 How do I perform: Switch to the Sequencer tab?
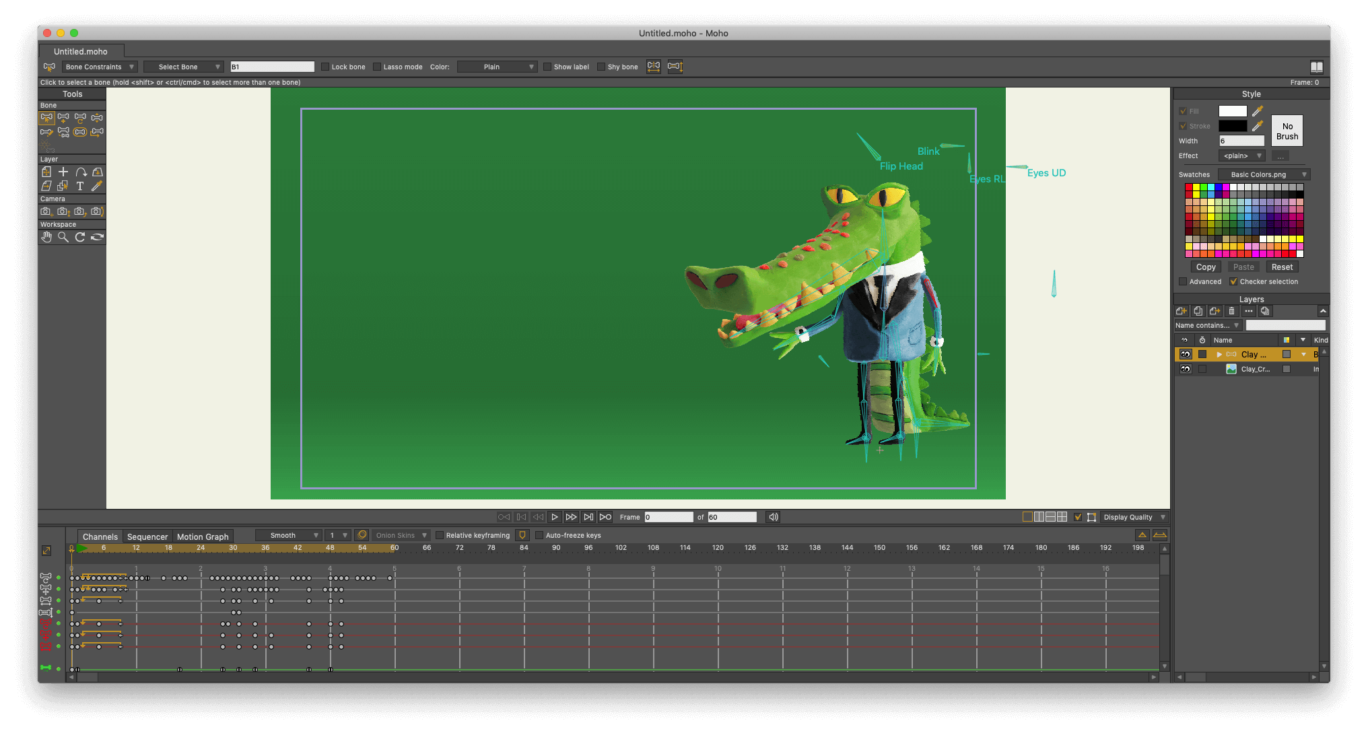click(147, 536)
